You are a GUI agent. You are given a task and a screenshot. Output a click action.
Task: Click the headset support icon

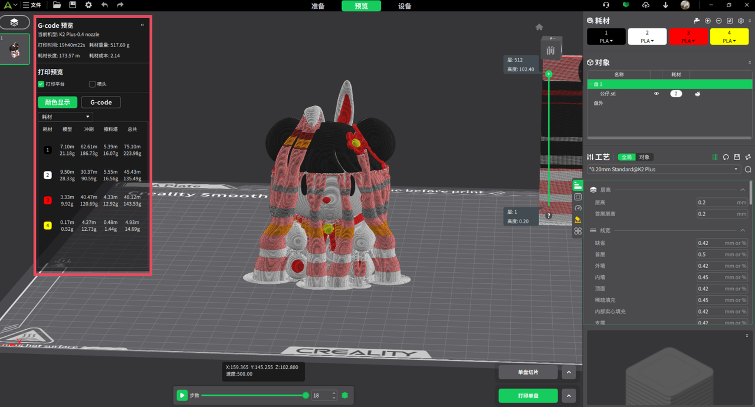[x=606, y=5]
